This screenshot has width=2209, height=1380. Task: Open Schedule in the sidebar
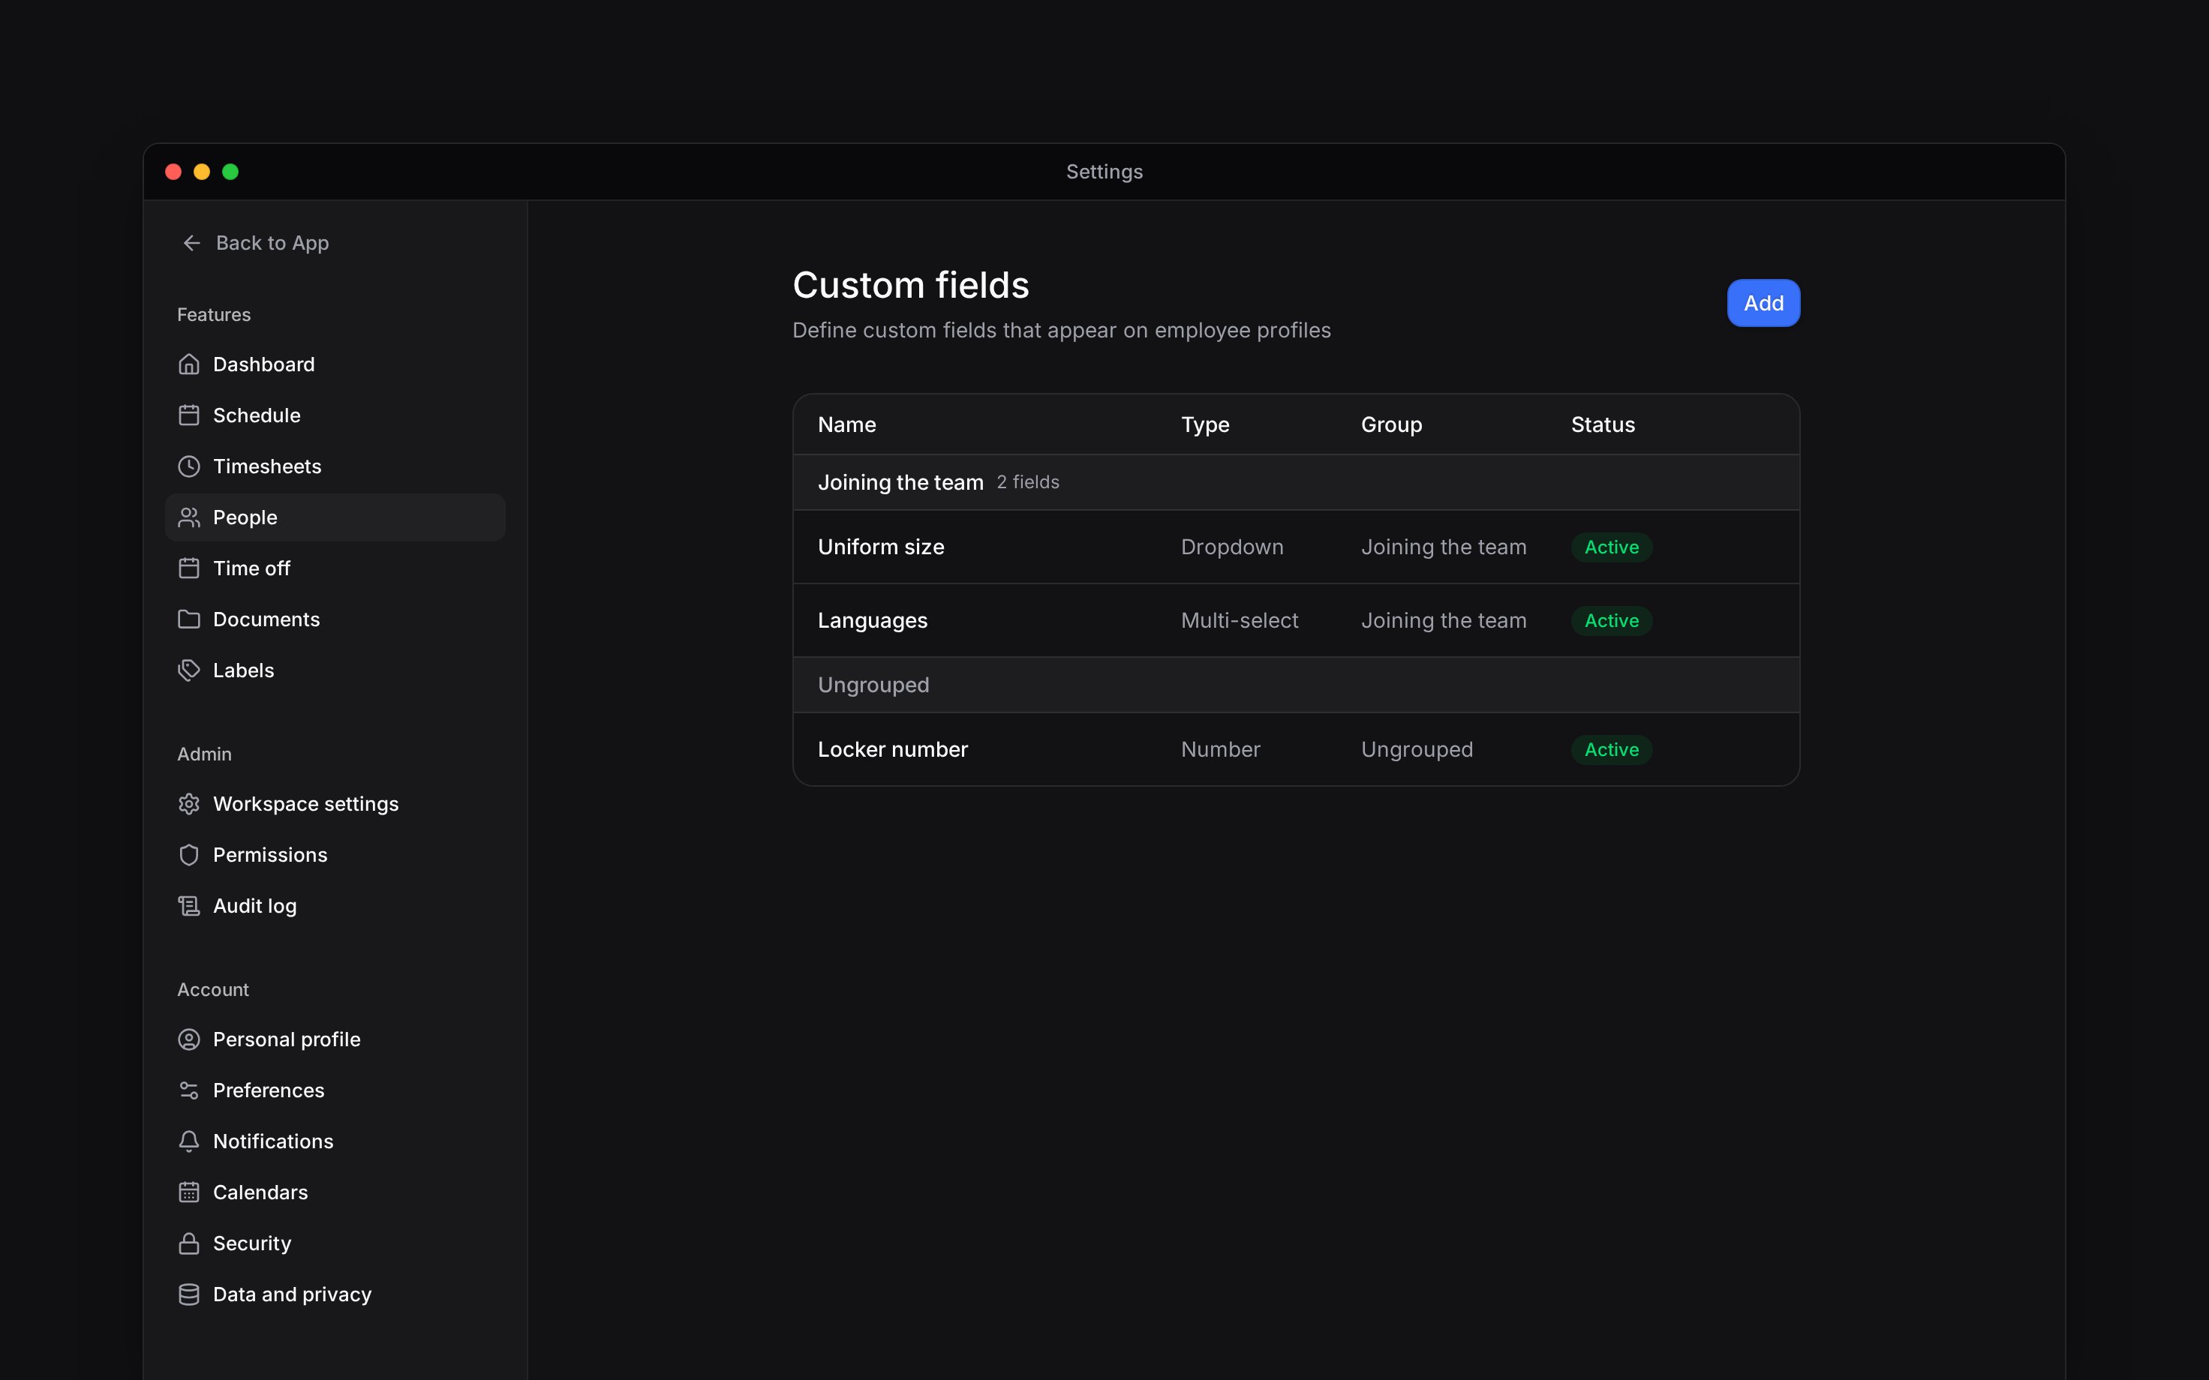tap(335, 415)
